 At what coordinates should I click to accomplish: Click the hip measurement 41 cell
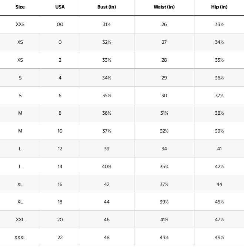219,149
